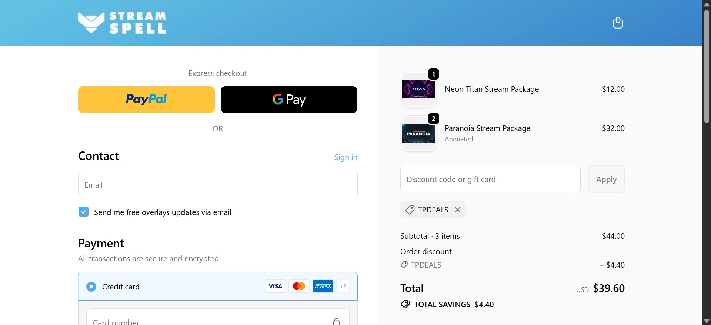Click the scrollbar down arrow

pos(707,321)
